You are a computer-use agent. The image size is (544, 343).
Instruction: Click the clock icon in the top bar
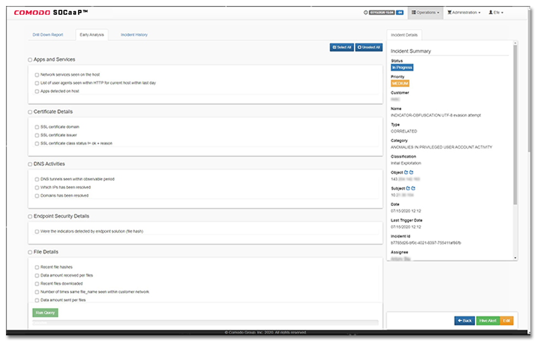[x=366, y=13]
